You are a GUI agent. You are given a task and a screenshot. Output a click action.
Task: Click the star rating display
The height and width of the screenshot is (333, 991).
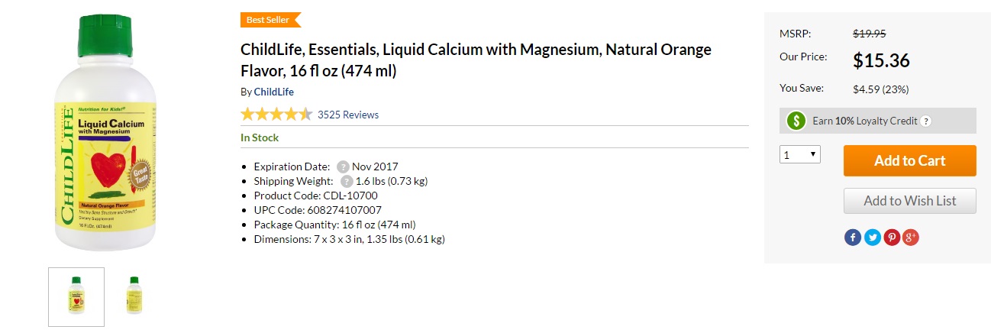[276, 115]
